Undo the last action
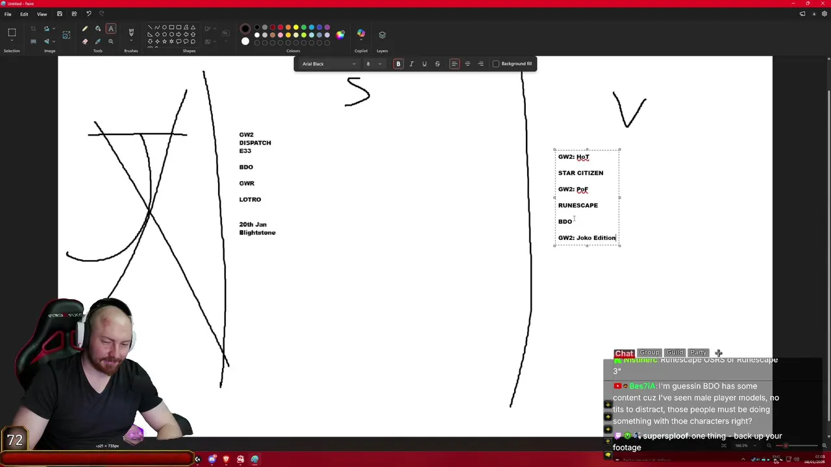This screenshot has width=831, height=467. [89, 14]
